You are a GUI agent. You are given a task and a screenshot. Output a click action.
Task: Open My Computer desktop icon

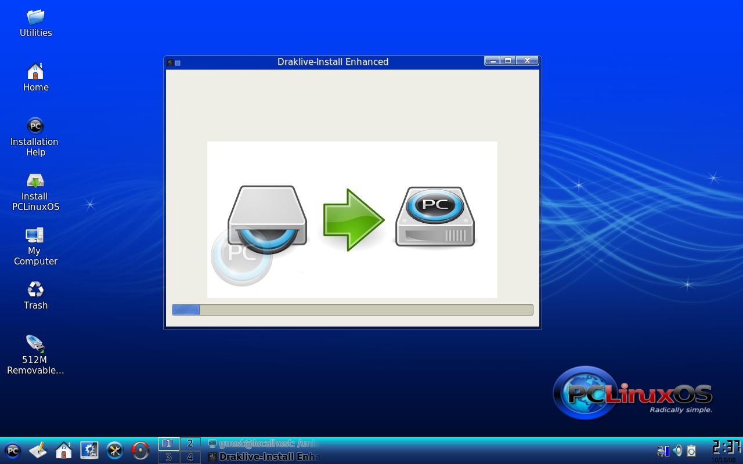[x=35, y=246]
